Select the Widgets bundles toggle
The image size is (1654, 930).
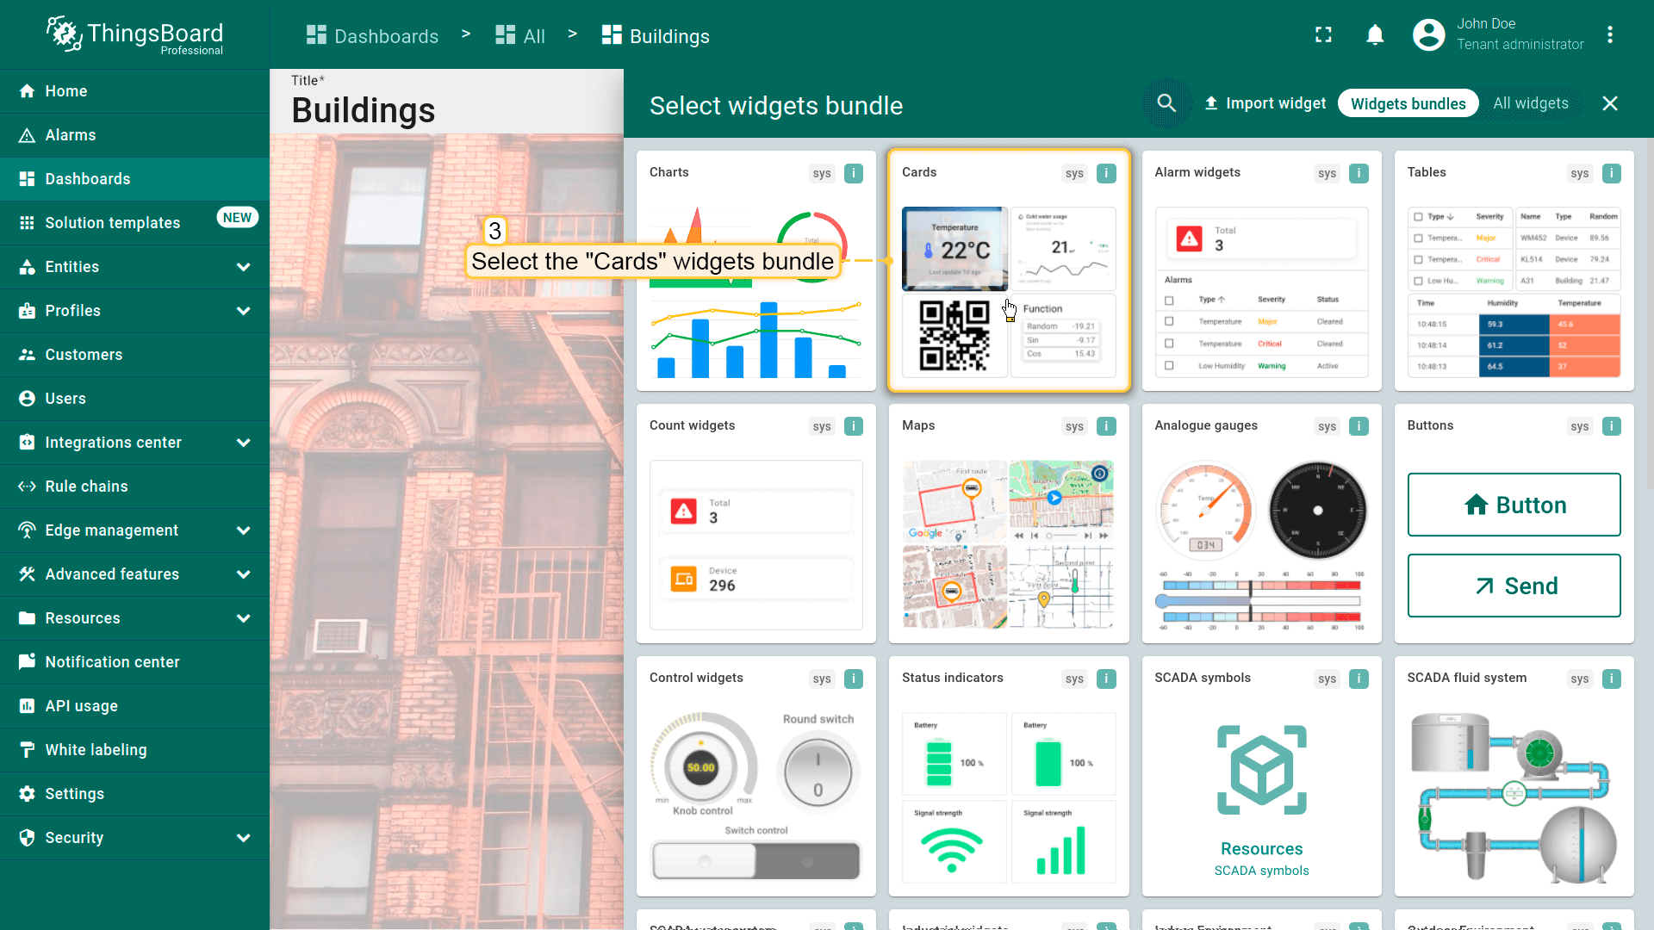tap(1408, 103)
